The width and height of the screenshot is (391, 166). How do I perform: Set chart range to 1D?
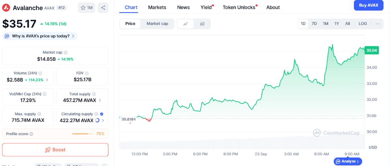point(303,24)
